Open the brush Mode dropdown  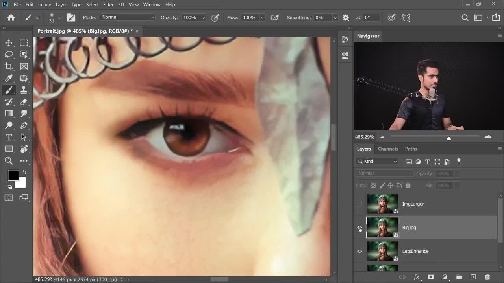coord(128,17)
